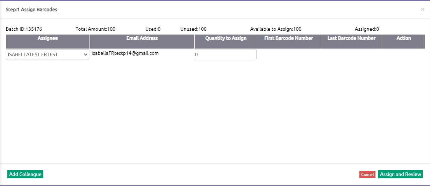Click the Available to Assign:100 label

[x=275, y=29]
